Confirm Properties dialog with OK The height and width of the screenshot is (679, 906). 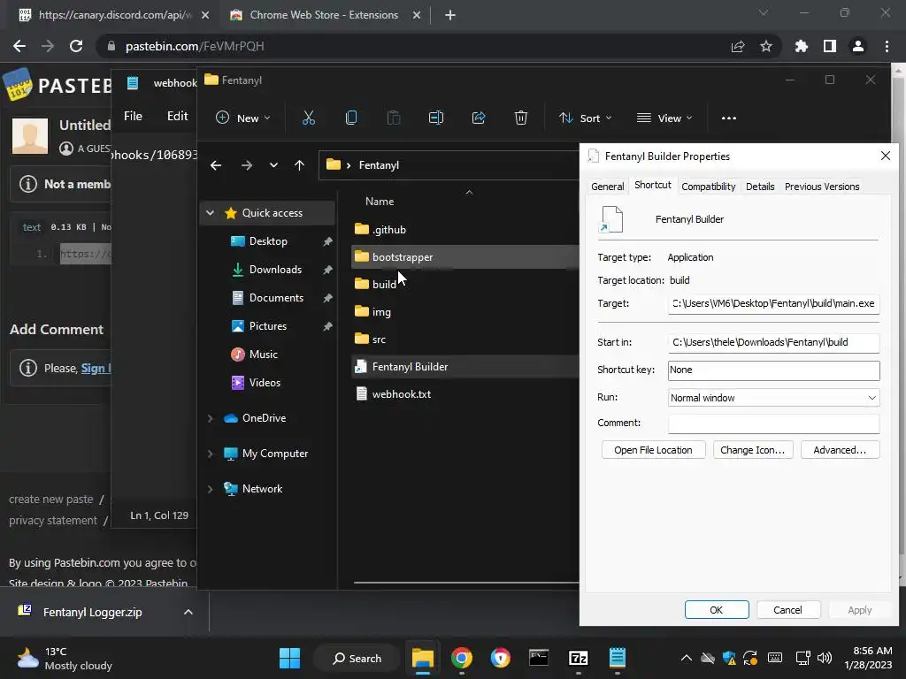tap(717, 610)
